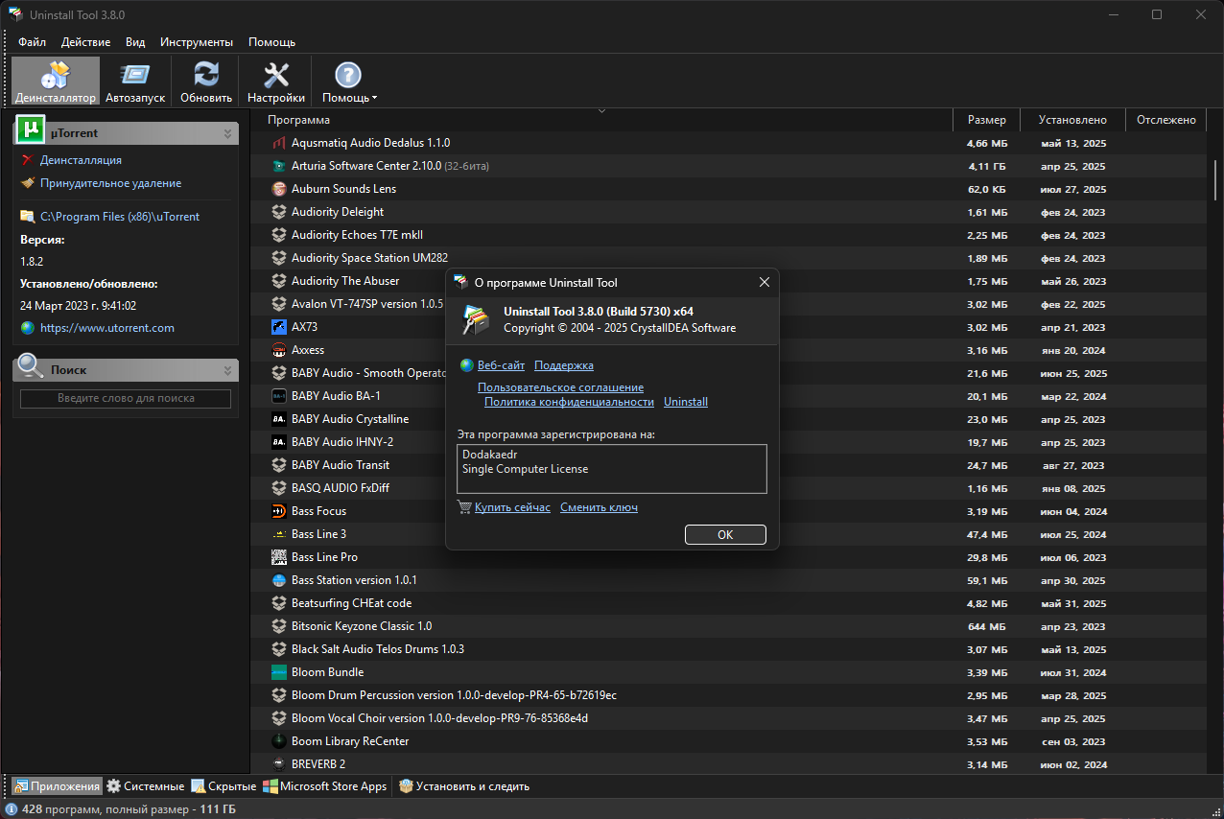Click the Aqusmatiq Audio Dedalus icon
Image resolution: width=1224 pixels, height=819 pixels.
(x=279, y=143)
